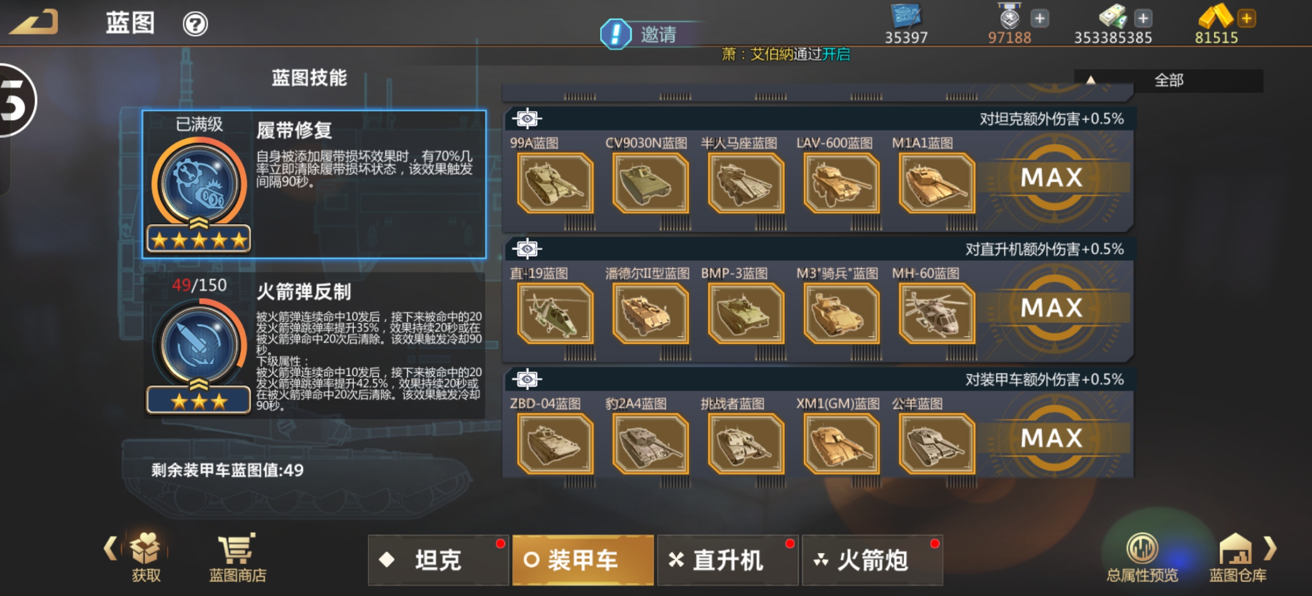The image size is (1312, 596).
Task: Switch to the 坦克 tab
Action: click(438, 560)
